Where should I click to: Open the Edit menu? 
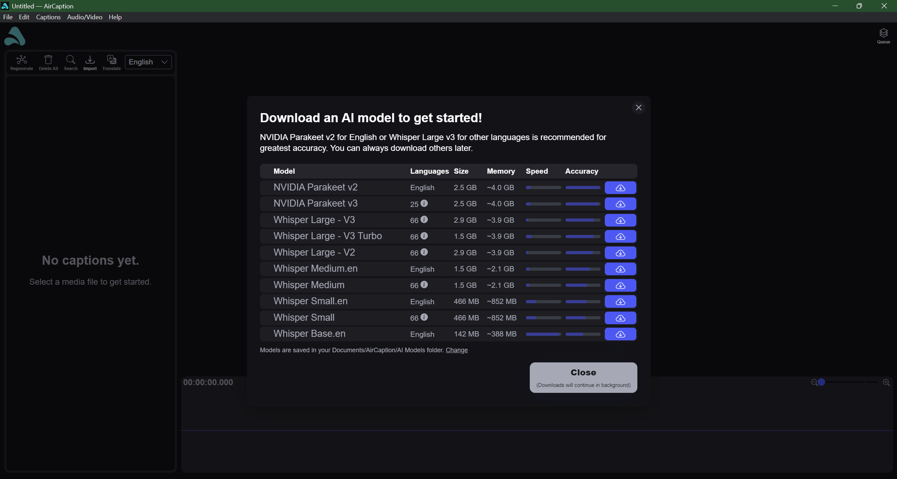(24, 17)
